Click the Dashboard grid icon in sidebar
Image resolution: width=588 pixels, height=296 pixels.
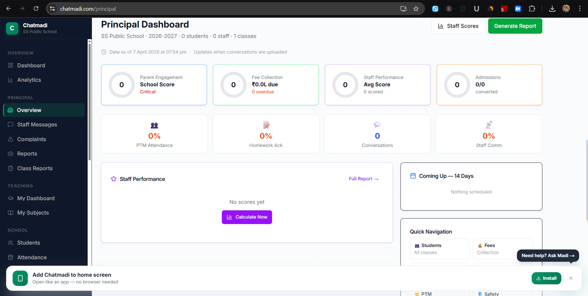pyautogui.click(x=11, y=66)
